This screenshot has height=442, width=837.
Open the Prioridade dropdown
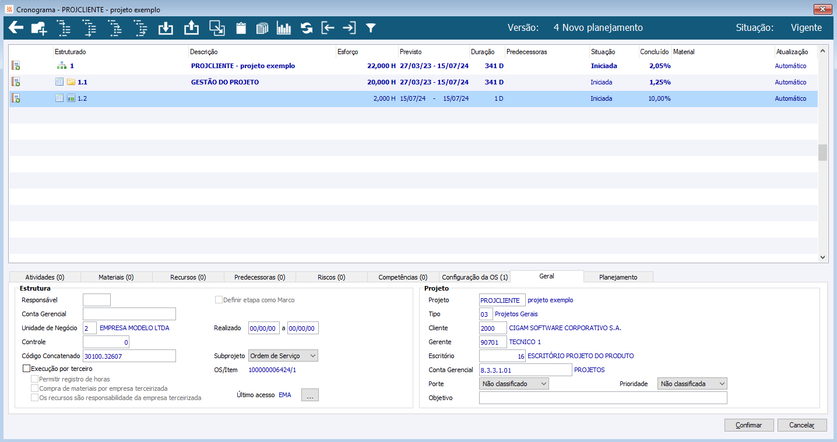coord(692,384)
